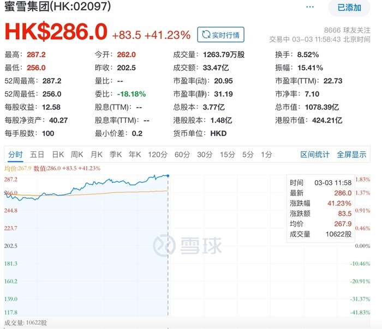Click the 每手股数 value 100
This screenshot has width=382, height=329.
pyautogui.click(x=48, y=133)
